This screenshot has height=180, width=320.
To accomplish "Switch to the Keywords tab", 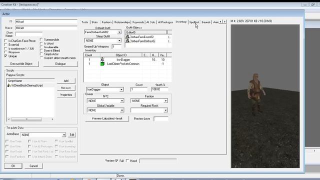I will (x=138, y=22).
